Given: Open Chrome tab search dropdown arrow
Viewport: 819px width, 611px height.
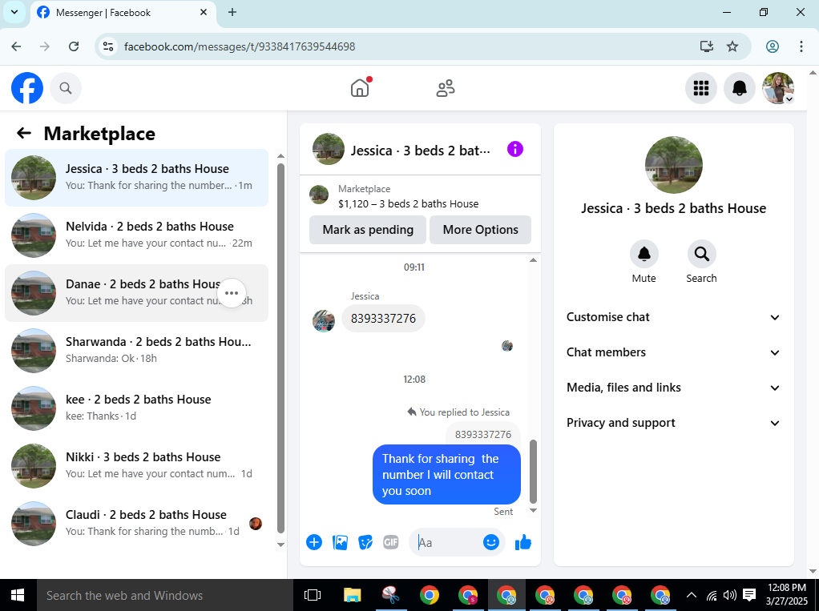Looking at the screenshot, I should [14, 12].
